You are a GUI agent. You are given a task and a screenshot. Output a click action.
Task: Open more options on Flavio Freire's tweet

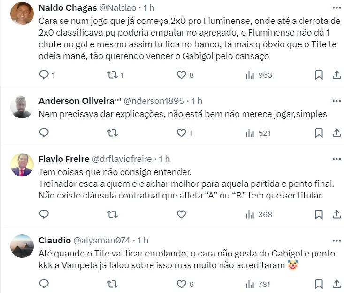336,159
